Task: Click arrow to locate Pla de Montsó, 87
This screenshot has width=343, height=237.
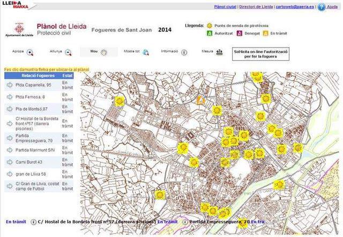Action: point(9,109)
